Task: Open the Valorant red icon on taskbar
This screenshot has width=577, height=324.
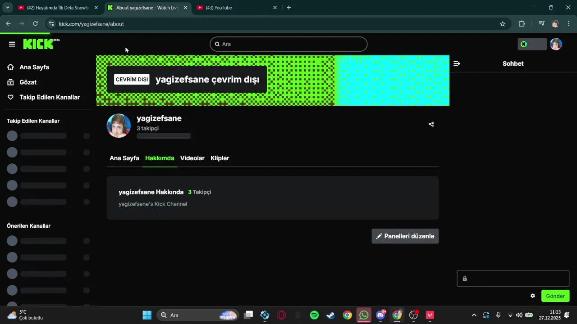Action: pos(430,315)
